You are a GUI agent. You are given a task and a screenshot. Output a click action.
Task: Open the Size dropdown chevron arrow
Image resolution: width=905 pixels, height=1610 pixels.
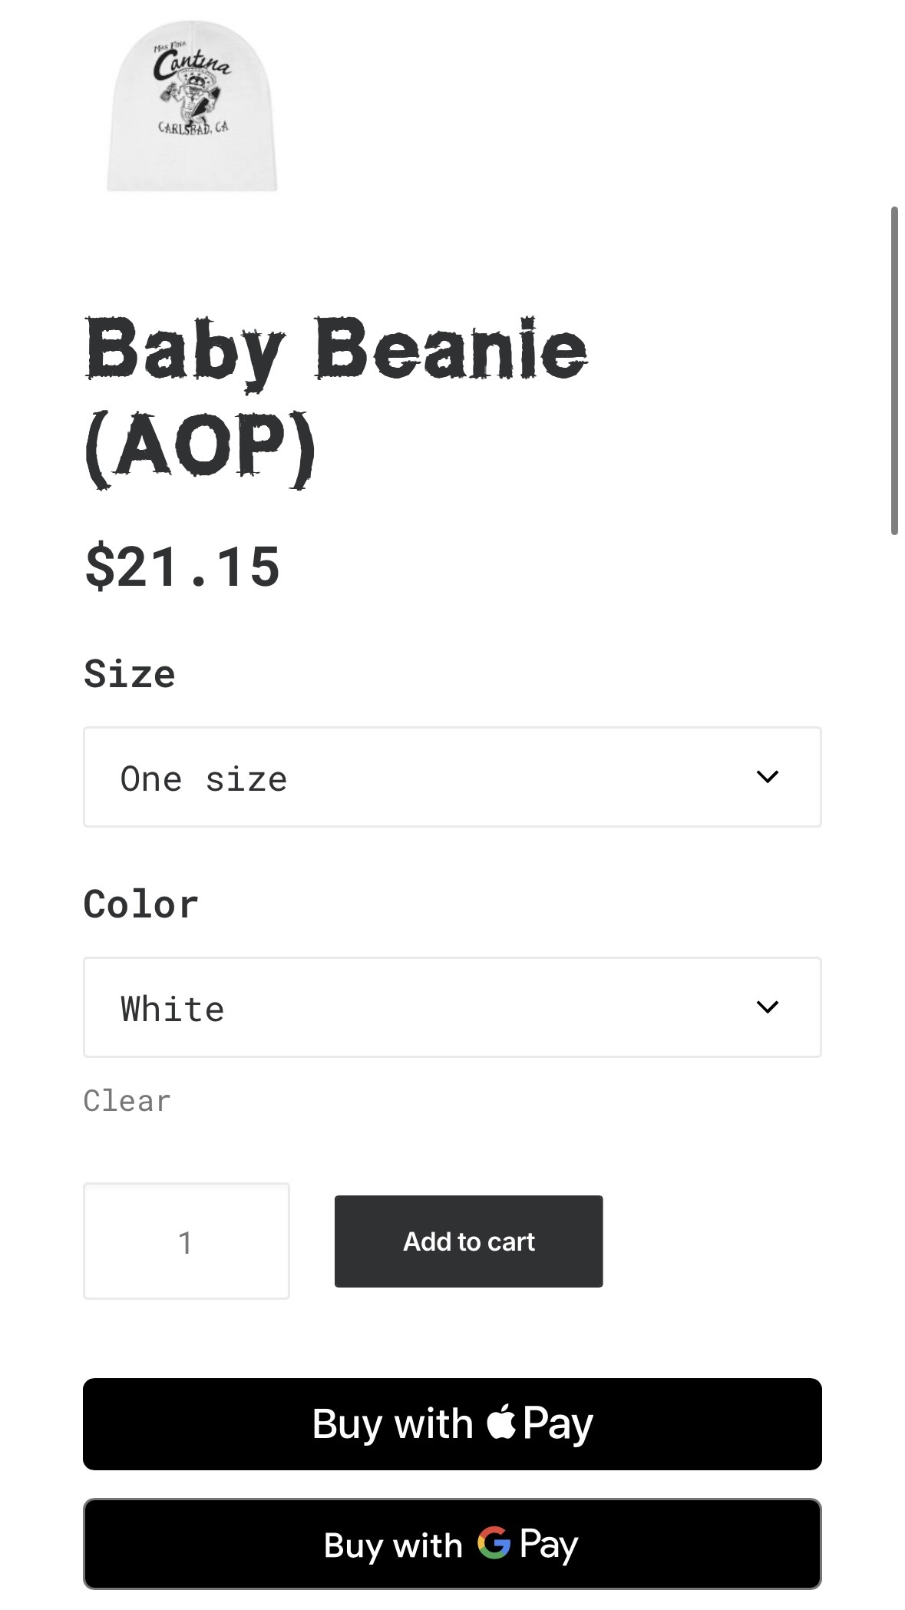click(767, 777)
